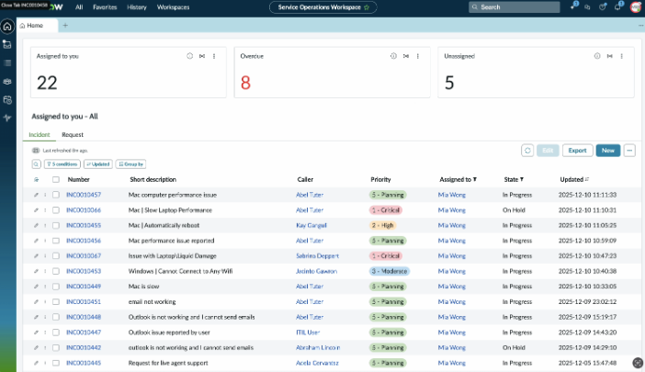Open the list search magnifier icon
Viewport: 645px width, 372px height.
[x=36, y=164]
